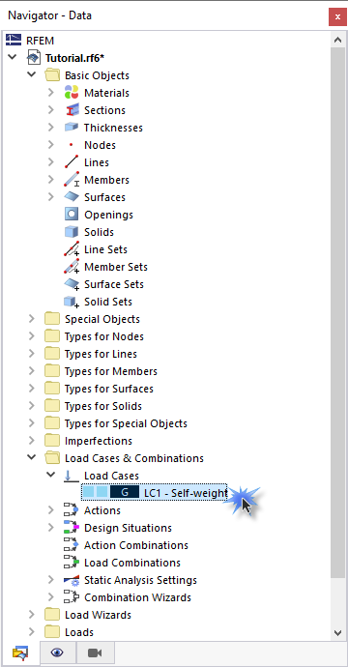Viewport: 348px width, 667px height.
Task: Expand the Types for Nodes folder
Action: click(x=32, y=336)
